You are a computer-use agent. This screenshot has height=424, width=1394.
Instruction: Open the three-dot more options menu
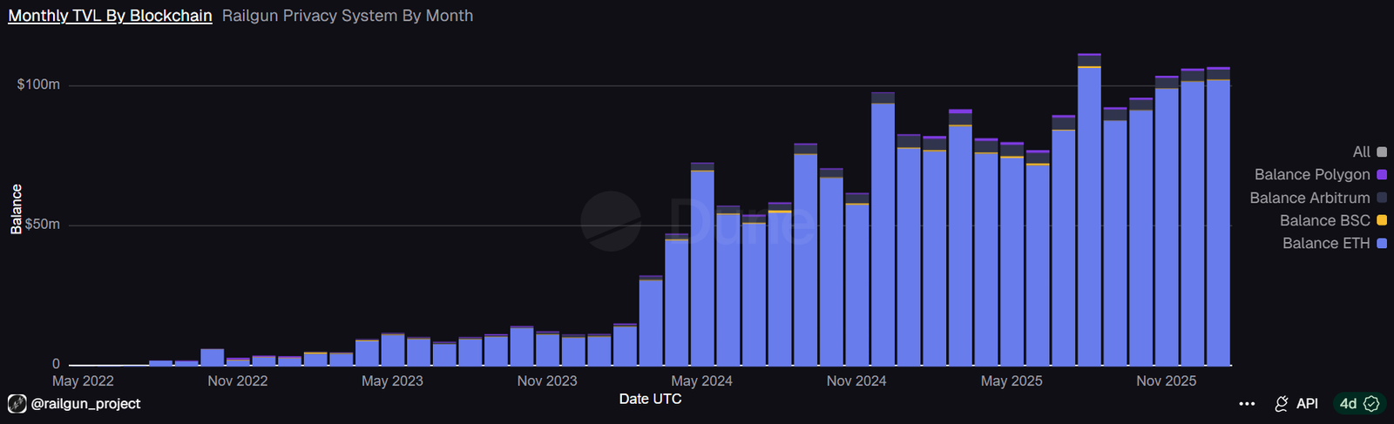click(x=1247, y=404)
